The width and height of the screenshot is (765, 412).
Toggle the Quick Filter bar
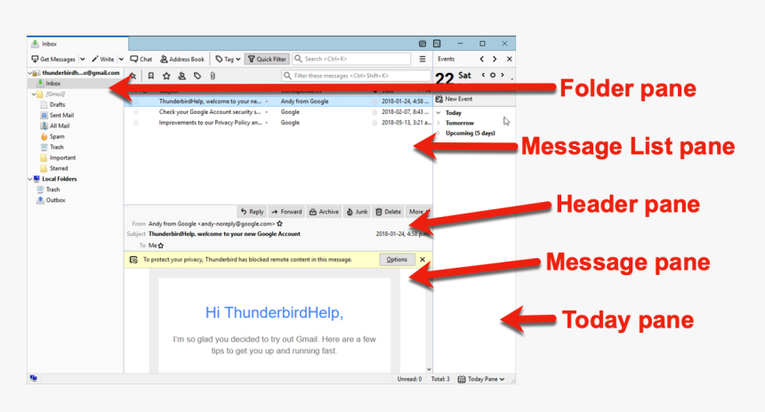tap(267, 59)
